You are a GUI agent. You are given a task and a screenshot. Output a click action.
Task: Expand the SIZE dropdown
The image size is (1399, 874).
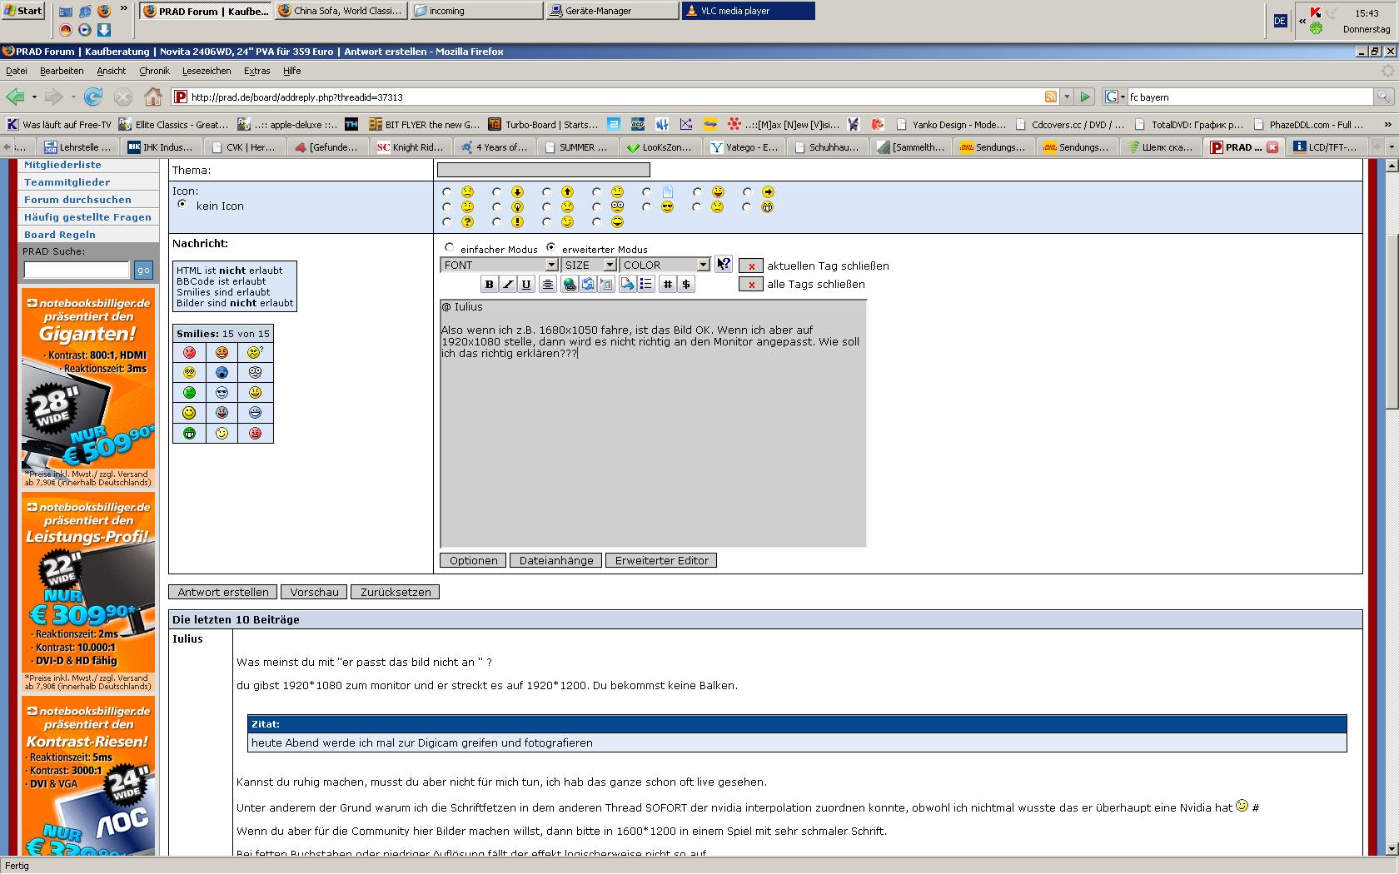[x=589, y=265]
